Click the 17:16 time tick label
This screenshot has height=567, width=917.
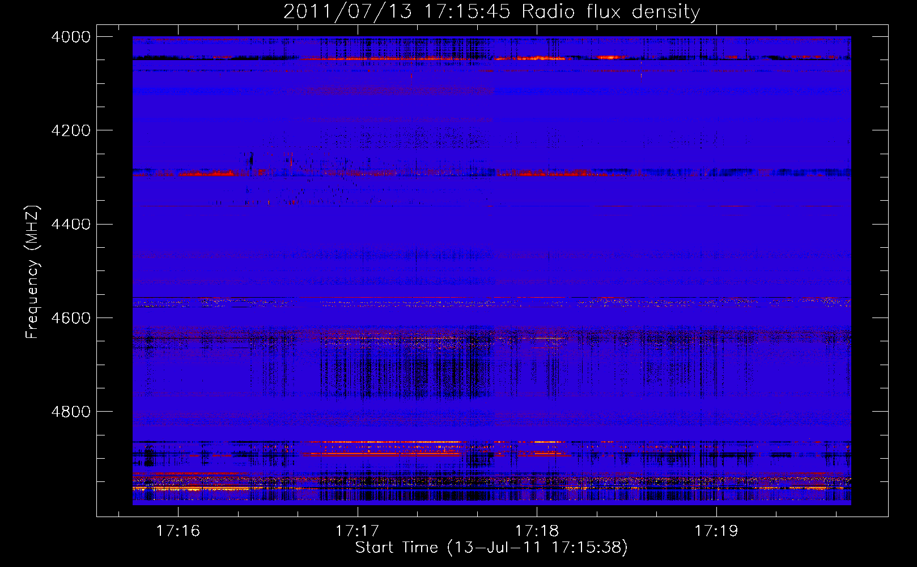(x=179, y=531)
